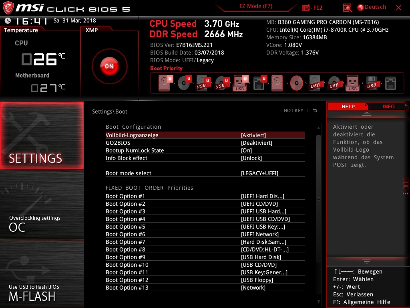Open Boot mode select [LEGACY+UEFI] options

click(205, 173)
